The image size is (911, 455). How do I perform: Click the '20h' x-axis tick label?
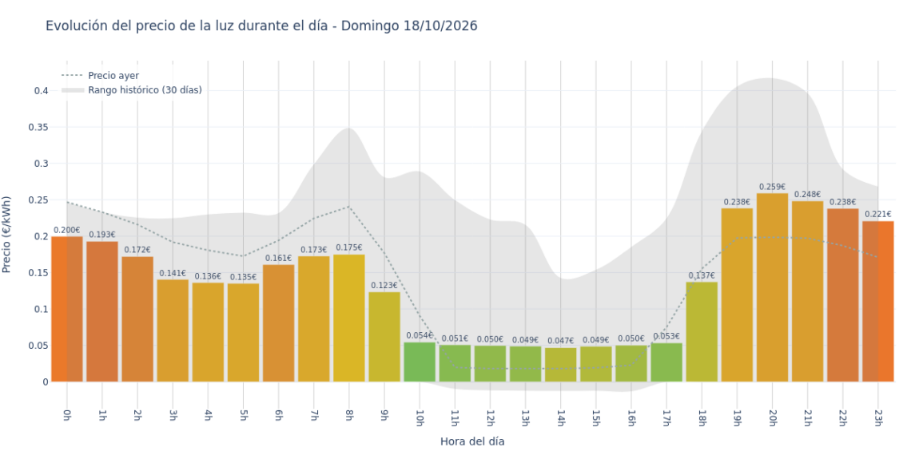pos(772,417)
